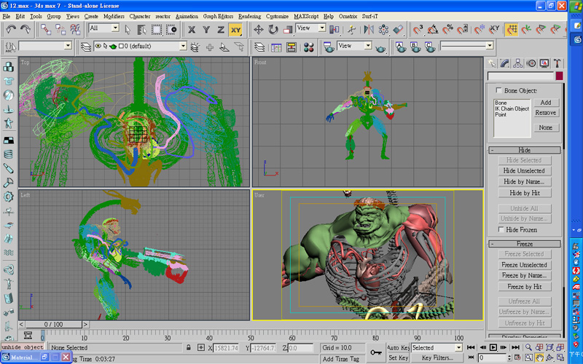This screenshot has height=364, width=583.
Task: Click the Play Animation button
Action: 493,348
